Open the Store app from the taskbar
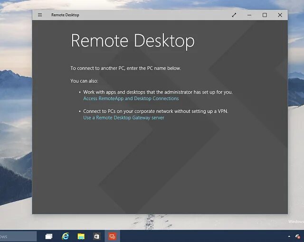304x242 pixels. point(96,236)
